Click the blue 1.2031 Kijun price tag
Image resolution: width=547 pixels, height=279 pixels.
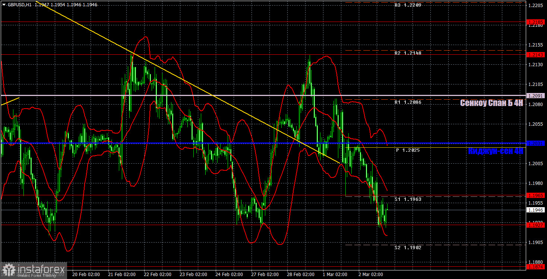point(536,143)
